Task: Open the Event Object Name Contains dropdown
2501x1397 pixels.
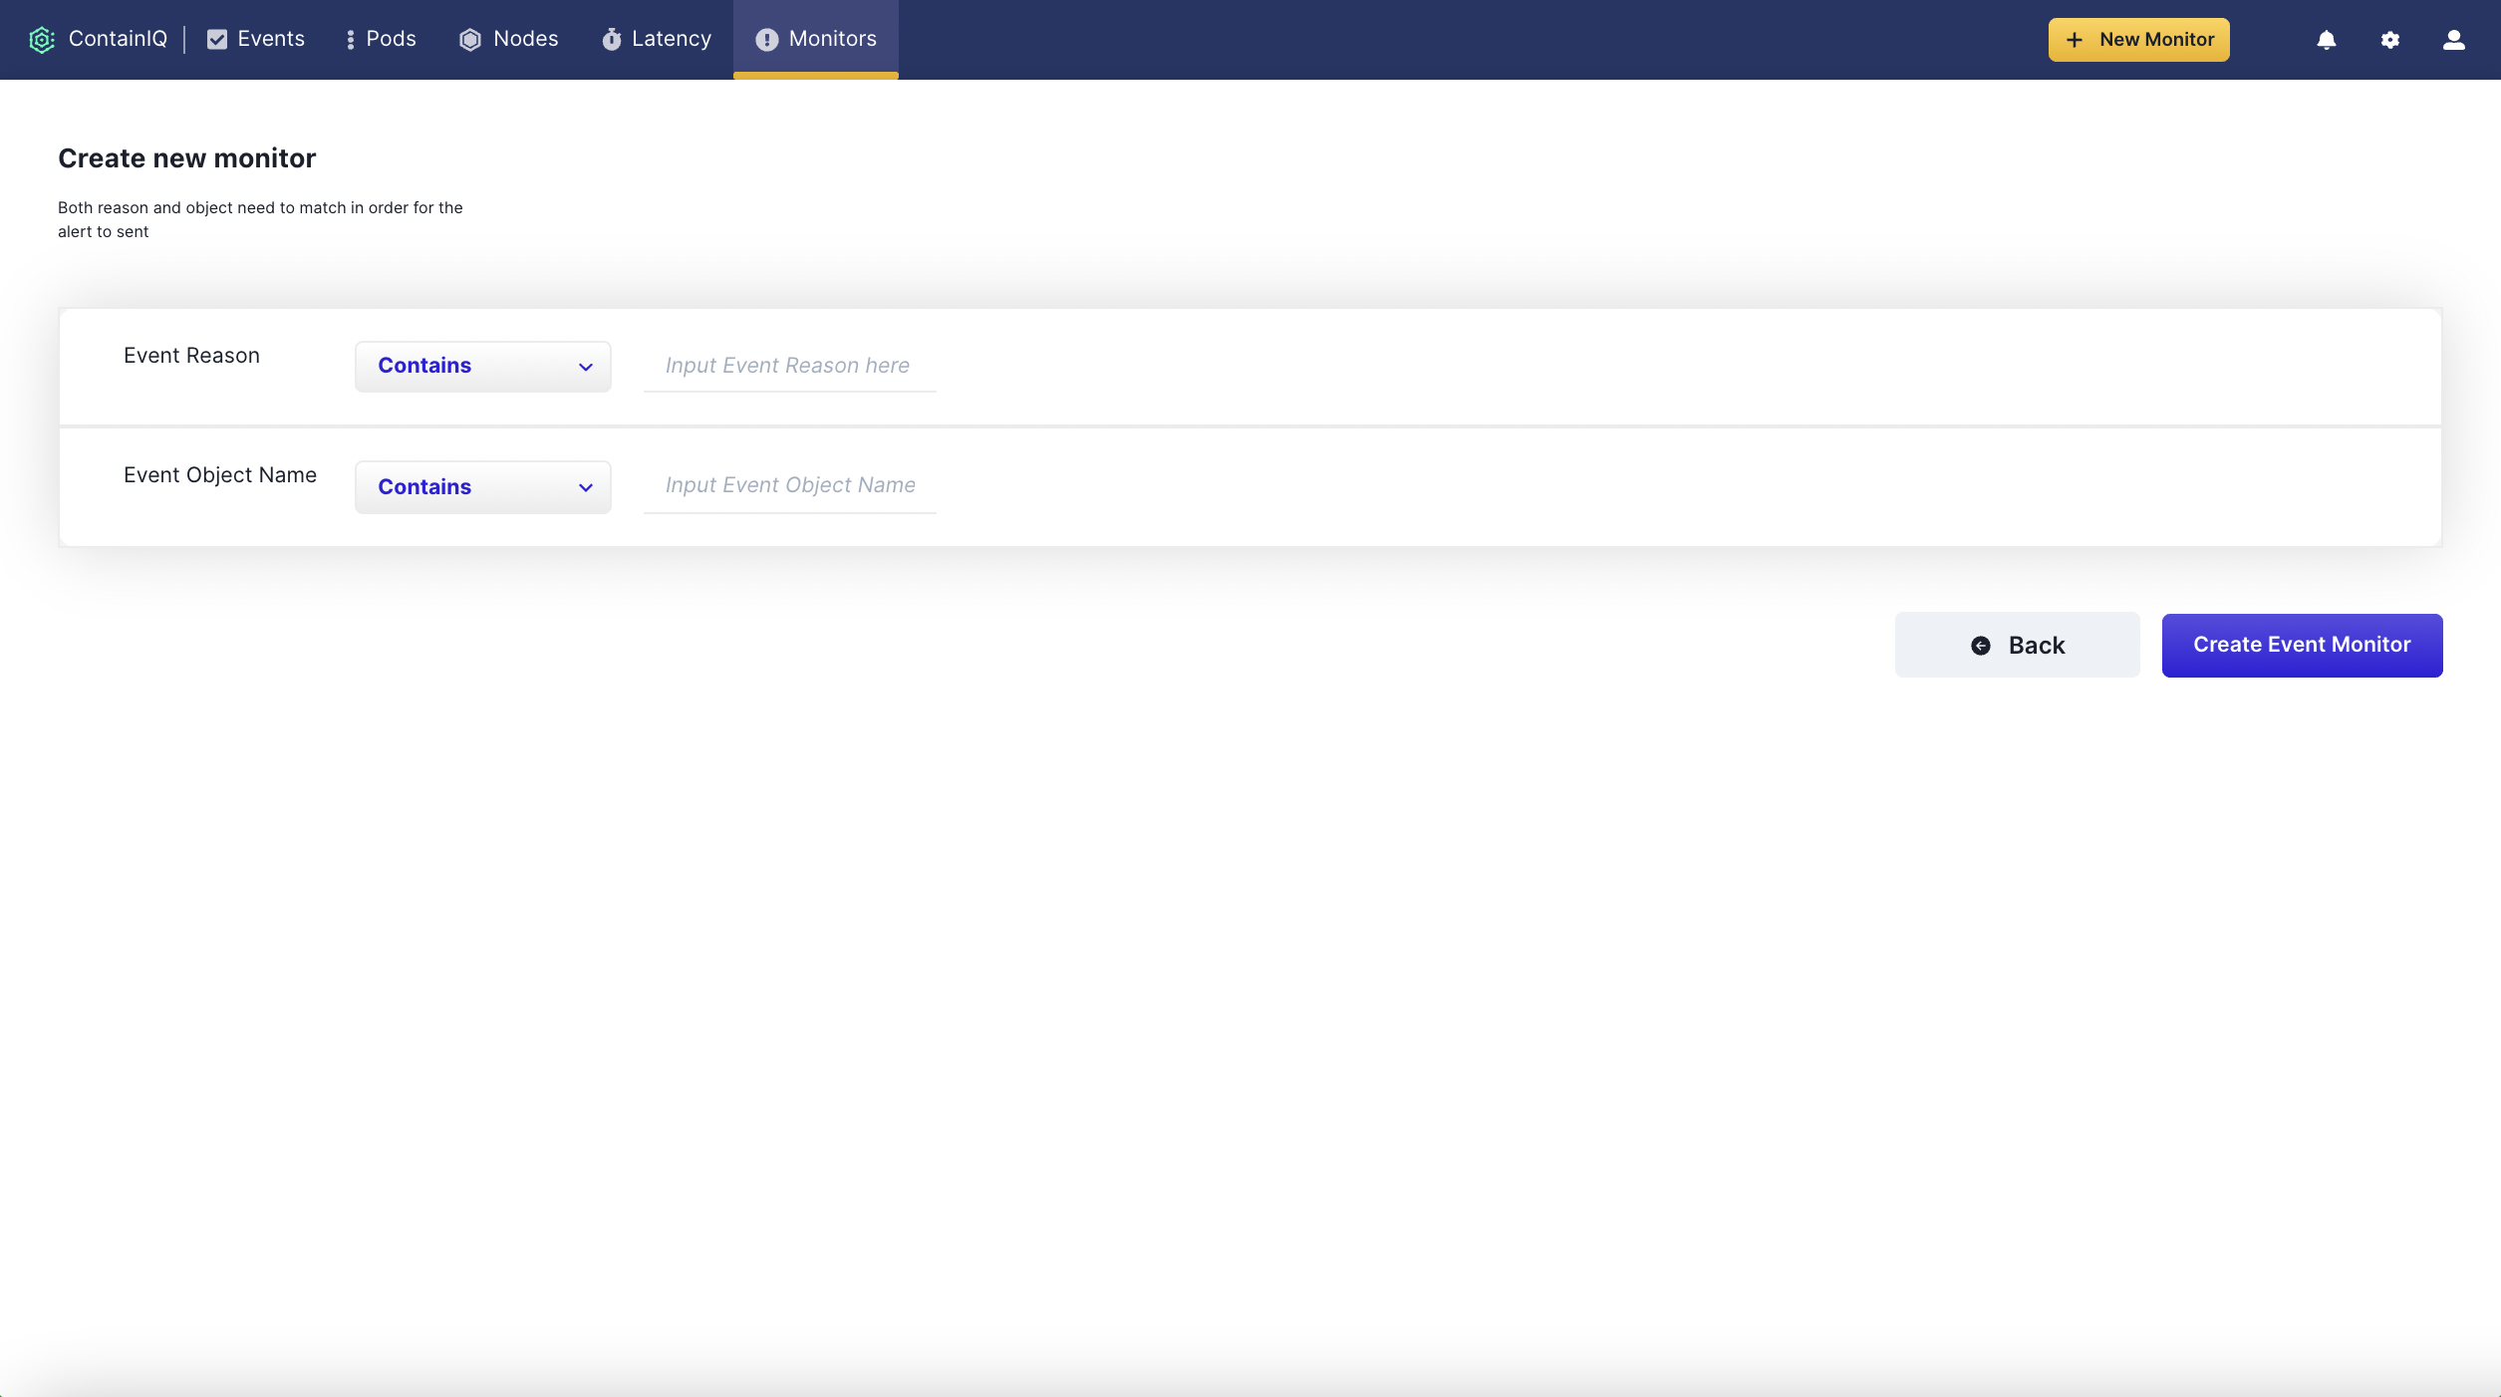Action: coord(482,486)
